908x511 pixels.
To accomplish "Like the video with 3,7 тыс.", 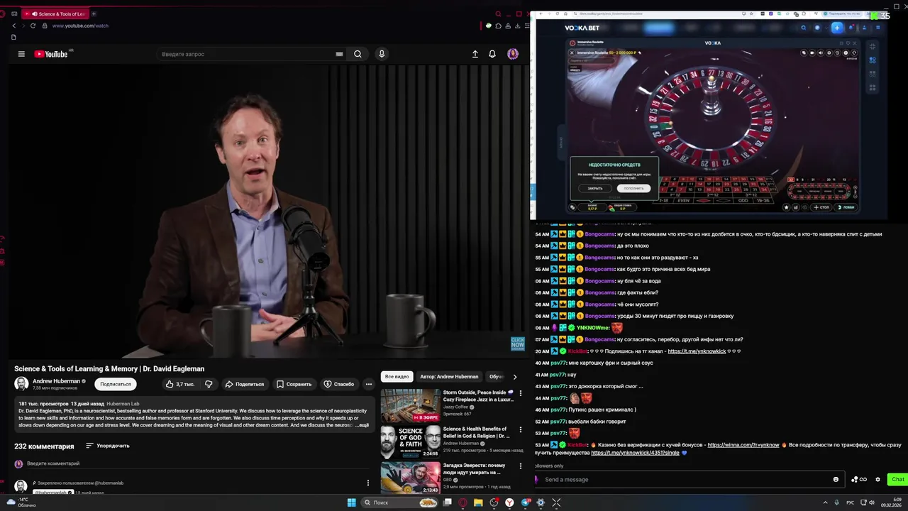I will pos(179,384).
